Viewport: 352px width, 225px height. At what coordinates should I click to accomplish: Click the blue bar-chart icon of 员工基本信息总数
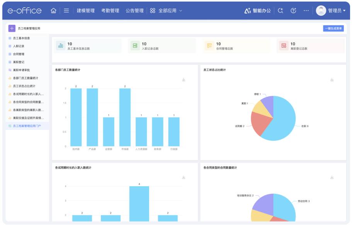(61, 46)
